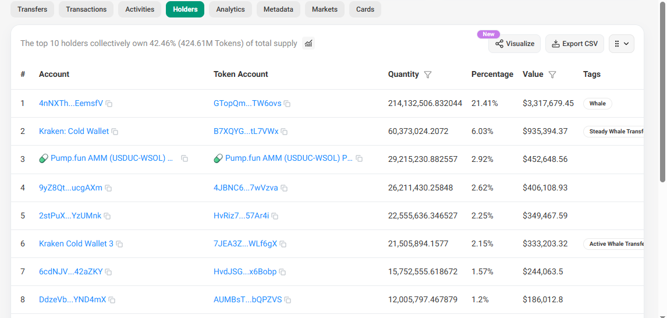Copy token account GTopQm...TW6ovs
This screenshot has width=667, height=318.
(x=287, y=104)
